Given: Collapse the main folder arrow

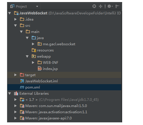Looking at the screenshot, I should (x=21, y=32).
